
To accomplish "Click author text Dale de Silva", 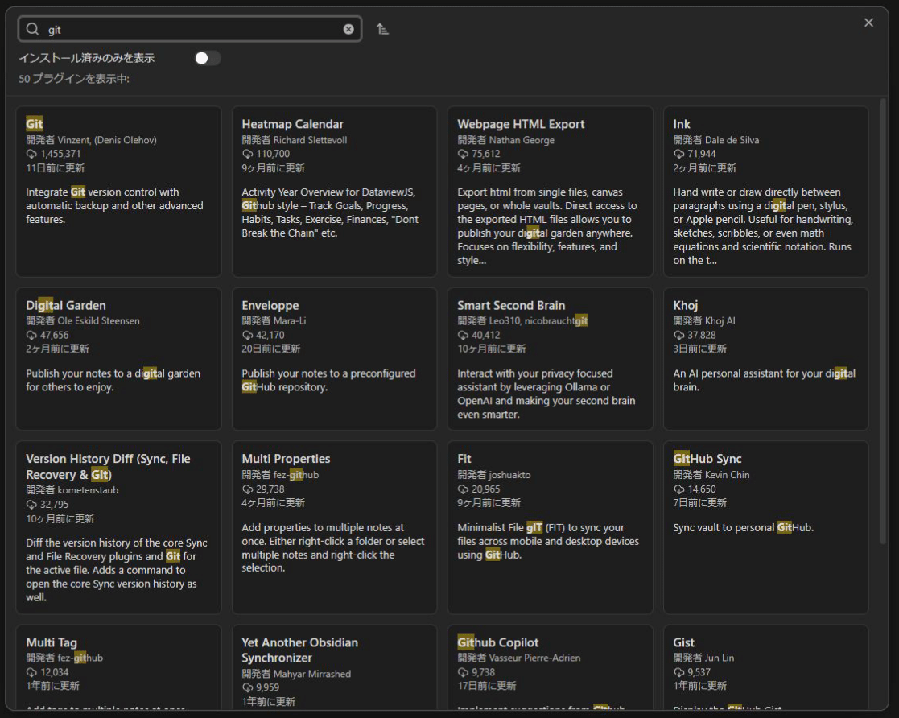I will (732, 140).
